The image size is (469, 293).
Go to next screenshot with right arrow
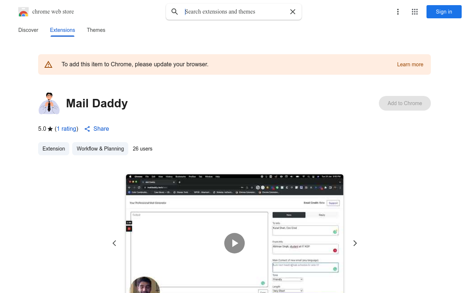point(355,243)
